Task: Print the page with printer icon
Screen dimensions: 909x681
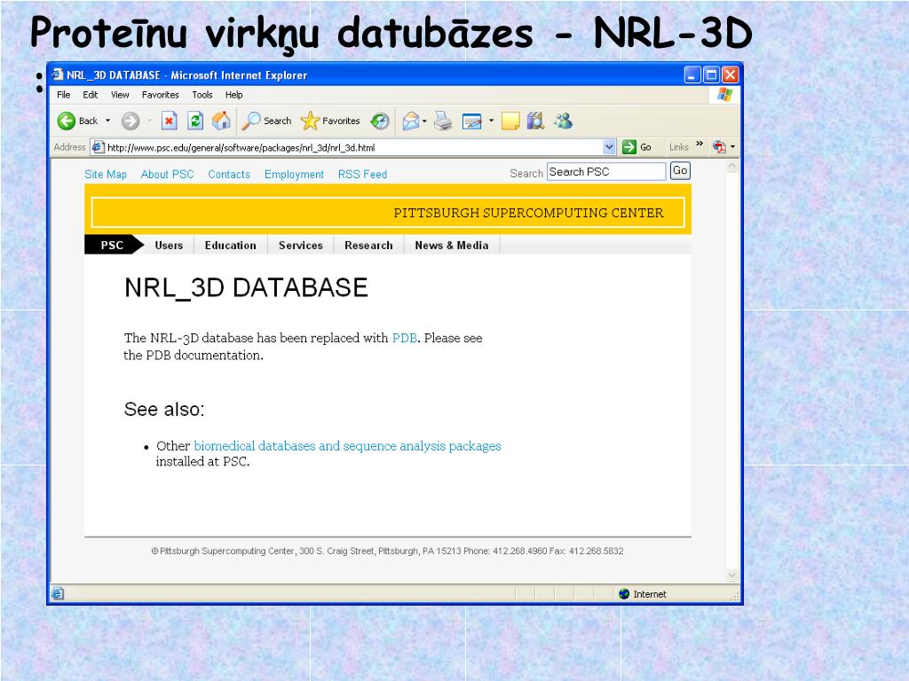Action: (443, 121)
